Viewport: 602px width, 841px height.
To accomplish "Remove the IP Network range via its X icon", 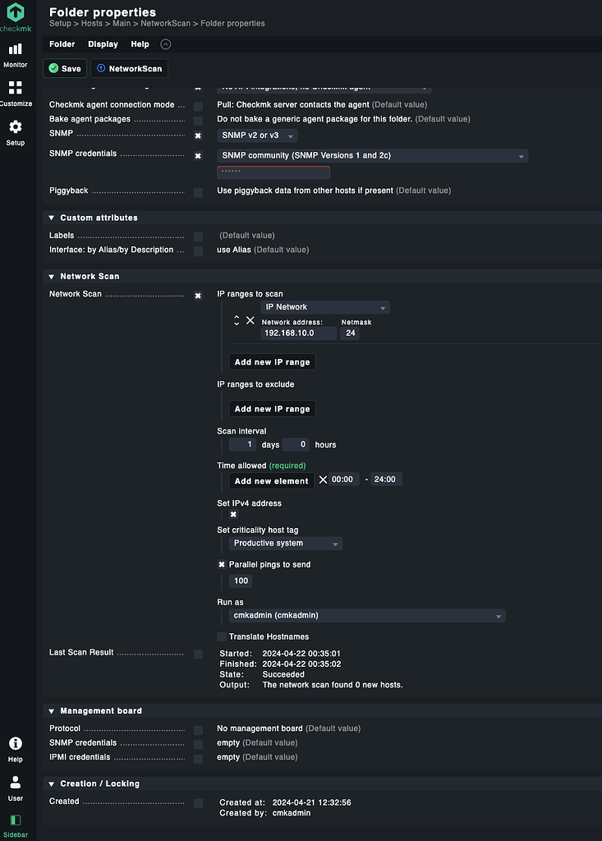I will click(x=250, y=320).
